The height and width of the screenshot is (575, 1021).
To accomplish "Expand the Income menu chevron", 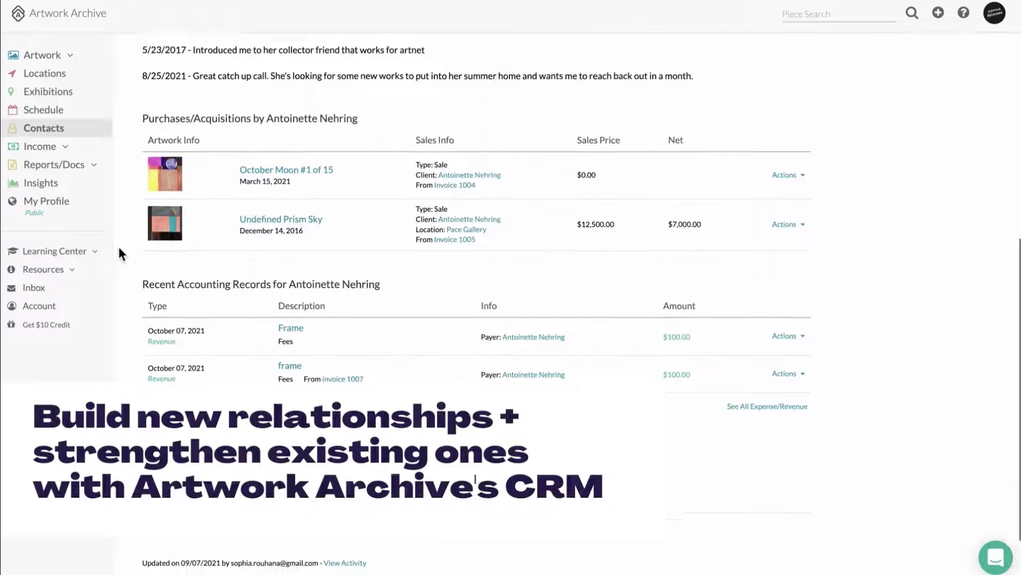I will tap(65, 147).
